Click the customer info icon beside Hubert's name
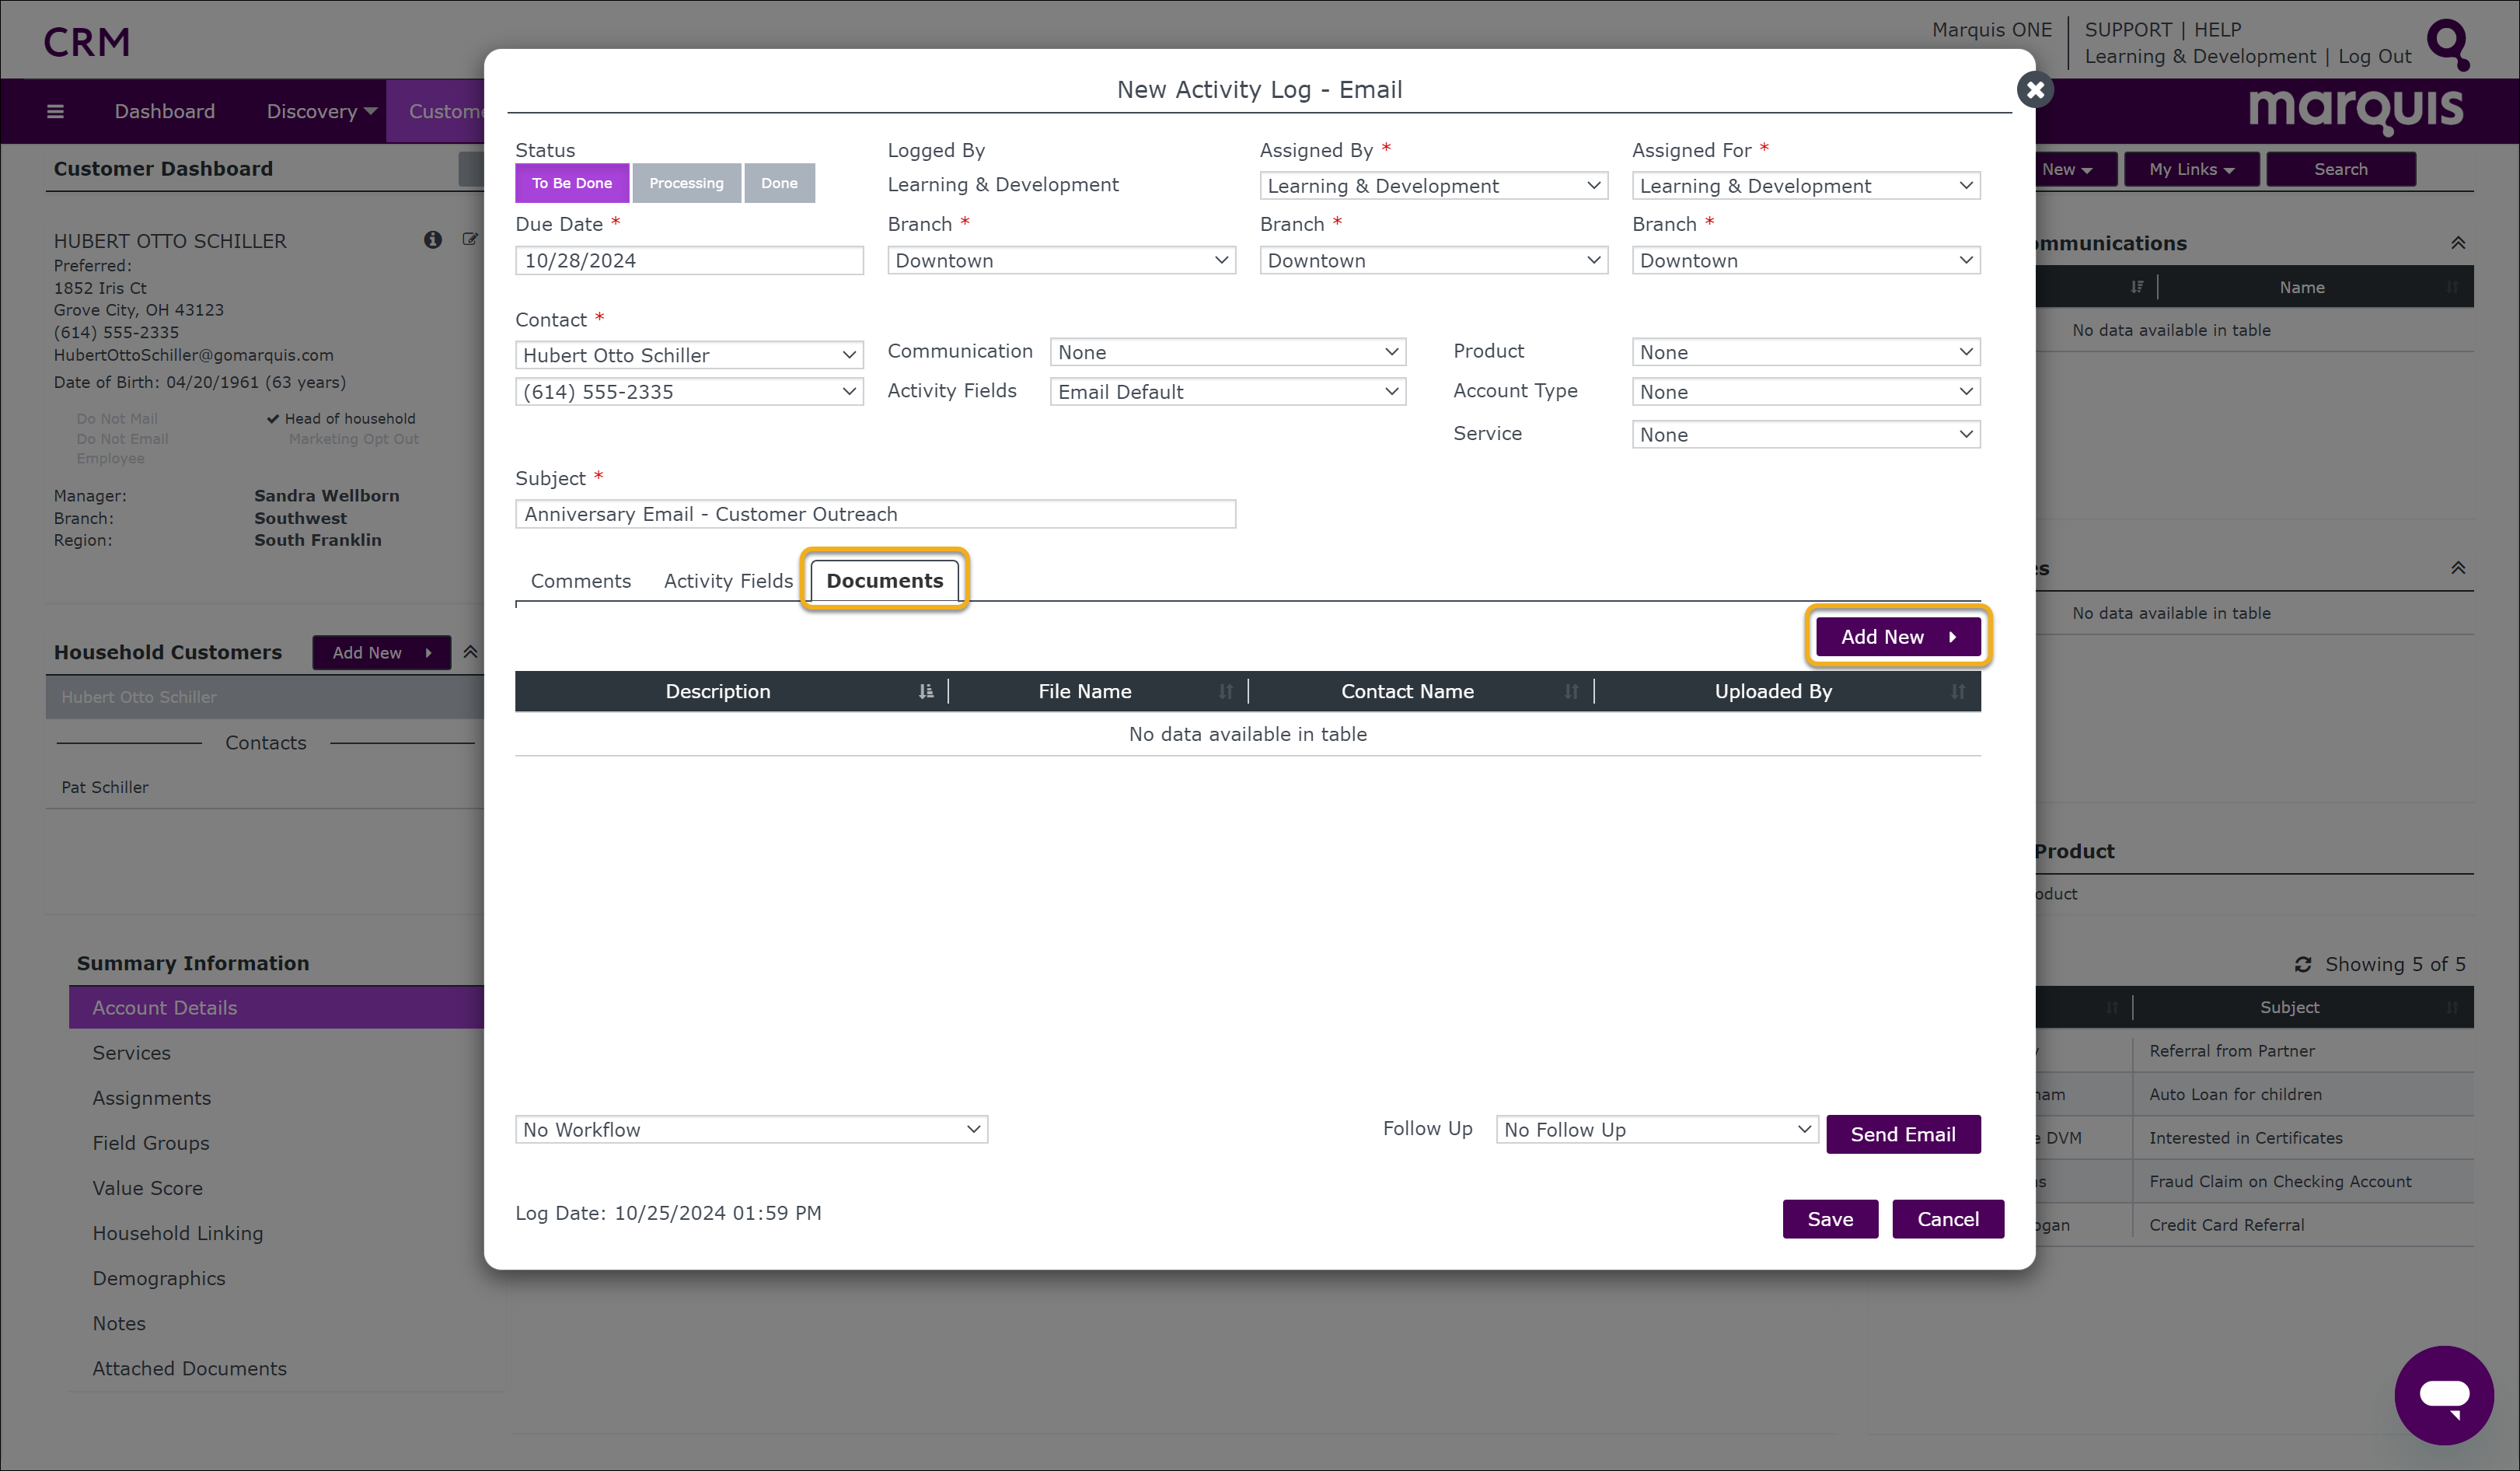The image size is (2520, 1471). tap(432, 240)
